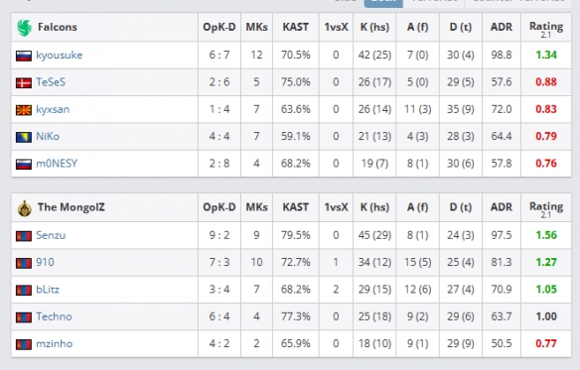Click The MongolZ team logo icon
Image resolution: width=580 pixels, height=370 pixels.
pos(25,208)
